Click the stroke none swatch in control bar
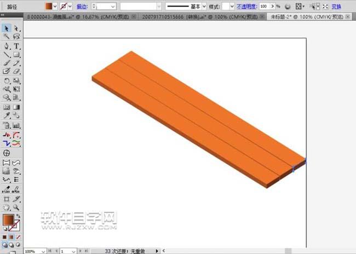 [x=64, y=7]
